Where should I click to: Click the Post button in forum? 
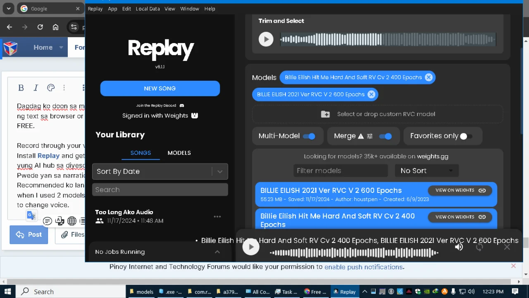point(29,235)
